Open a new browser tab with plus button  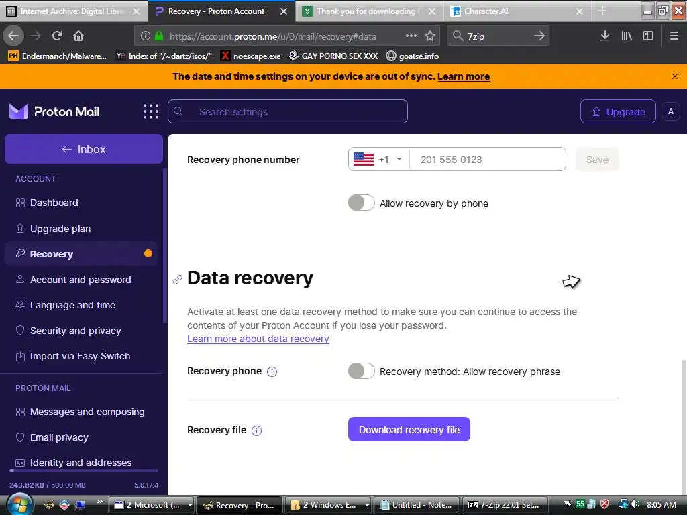[602, 11]
